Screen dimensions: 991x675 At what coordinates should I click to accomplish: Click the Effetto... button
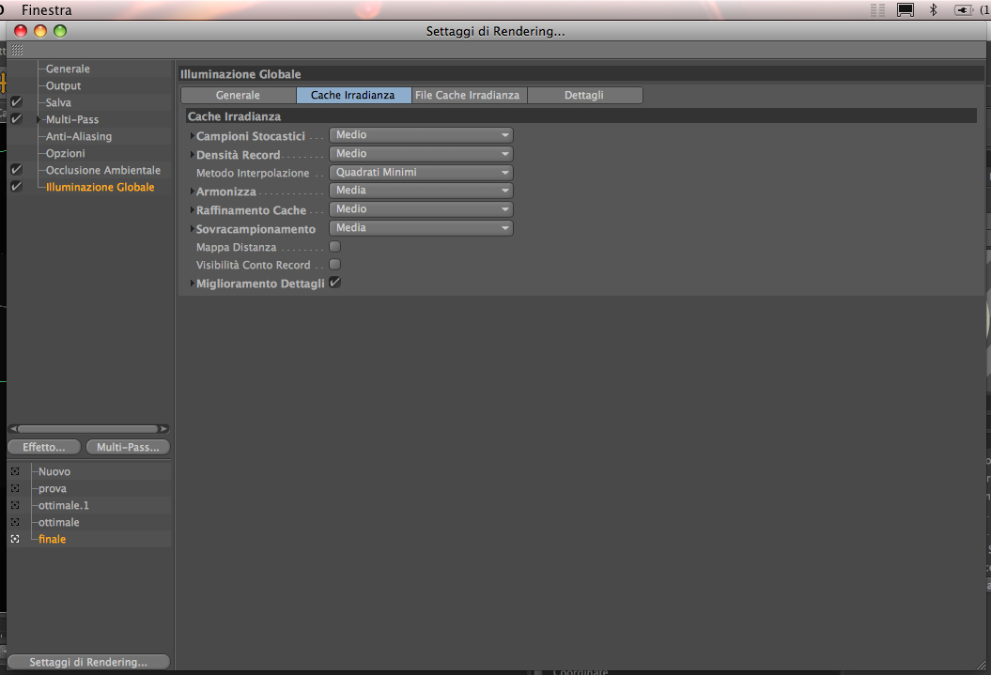click(44, 447)
